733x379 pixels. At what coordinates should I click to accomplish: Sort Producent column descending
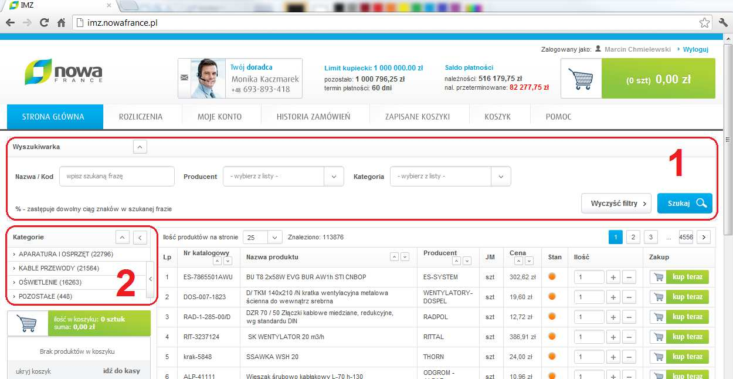467,261
